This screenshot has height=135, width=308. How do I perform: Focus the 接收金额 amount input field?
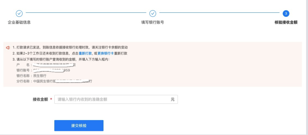112,99
